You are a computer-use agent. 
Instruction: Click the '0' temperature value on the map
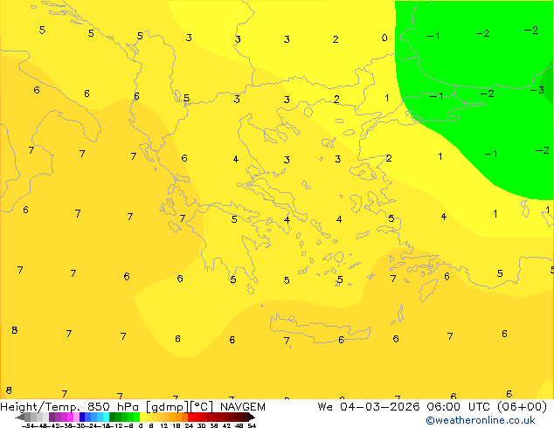[x=384, y=38]
